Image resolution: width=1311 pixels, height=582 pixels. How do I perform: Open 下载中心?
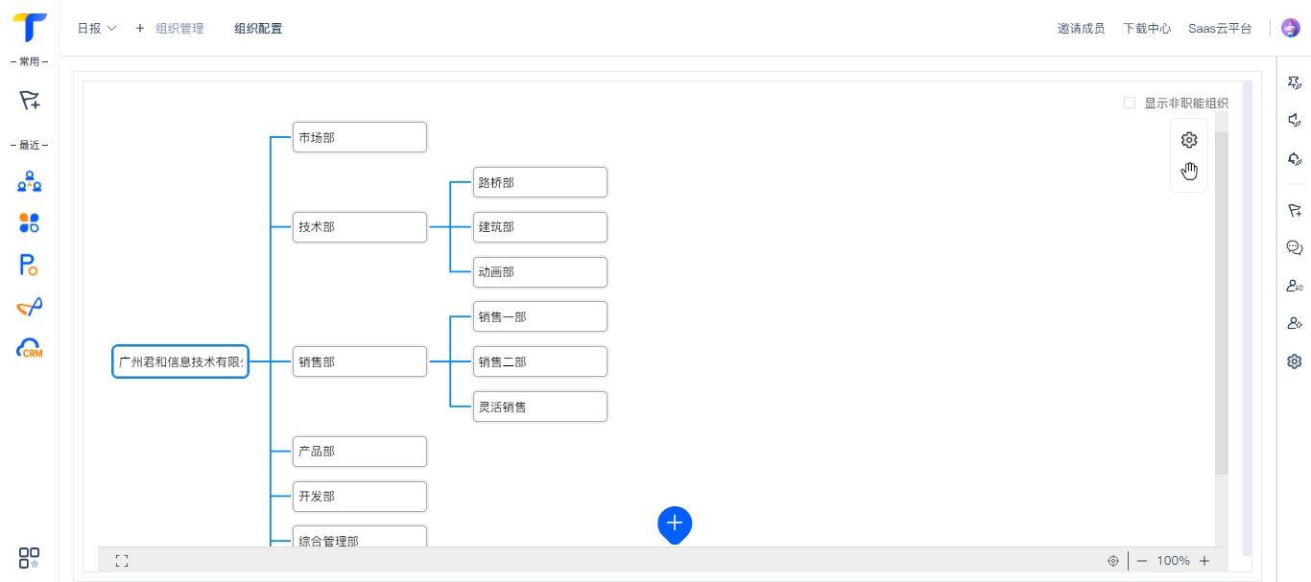click(1147, 29)
